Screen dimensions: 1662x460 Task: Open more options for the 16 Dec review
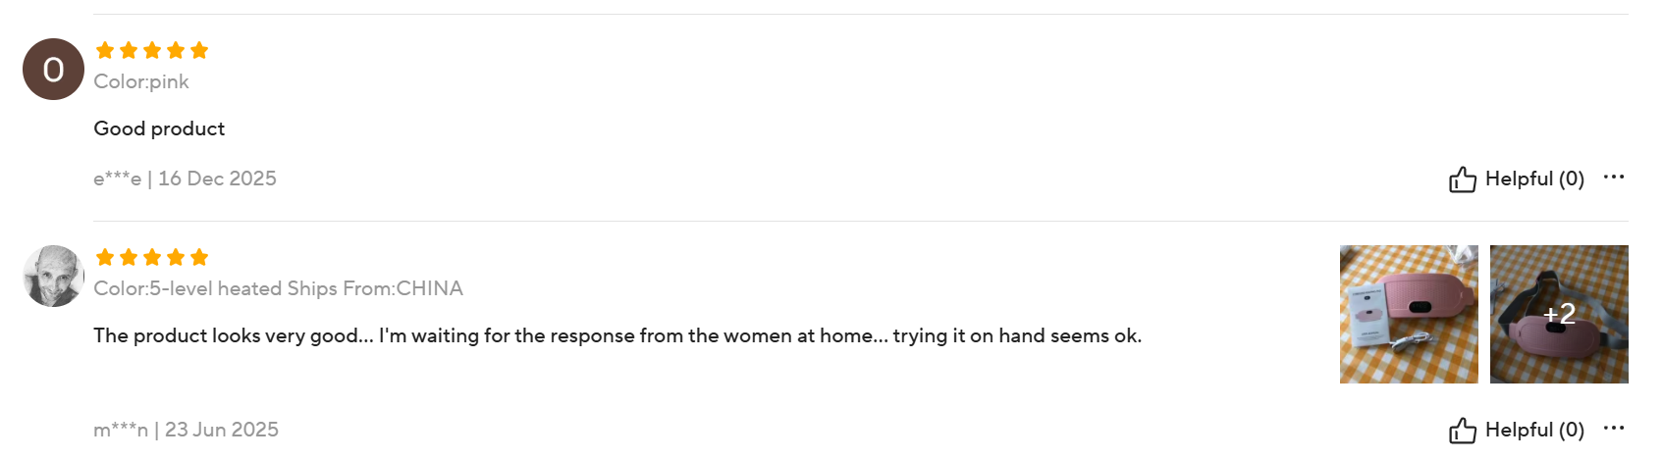pos(1613,178)
